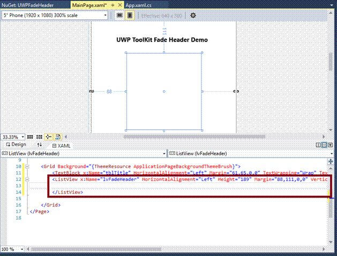Click code editor scroll-right arrow
This screenshot has height=256, width=337.
(324, 249)
